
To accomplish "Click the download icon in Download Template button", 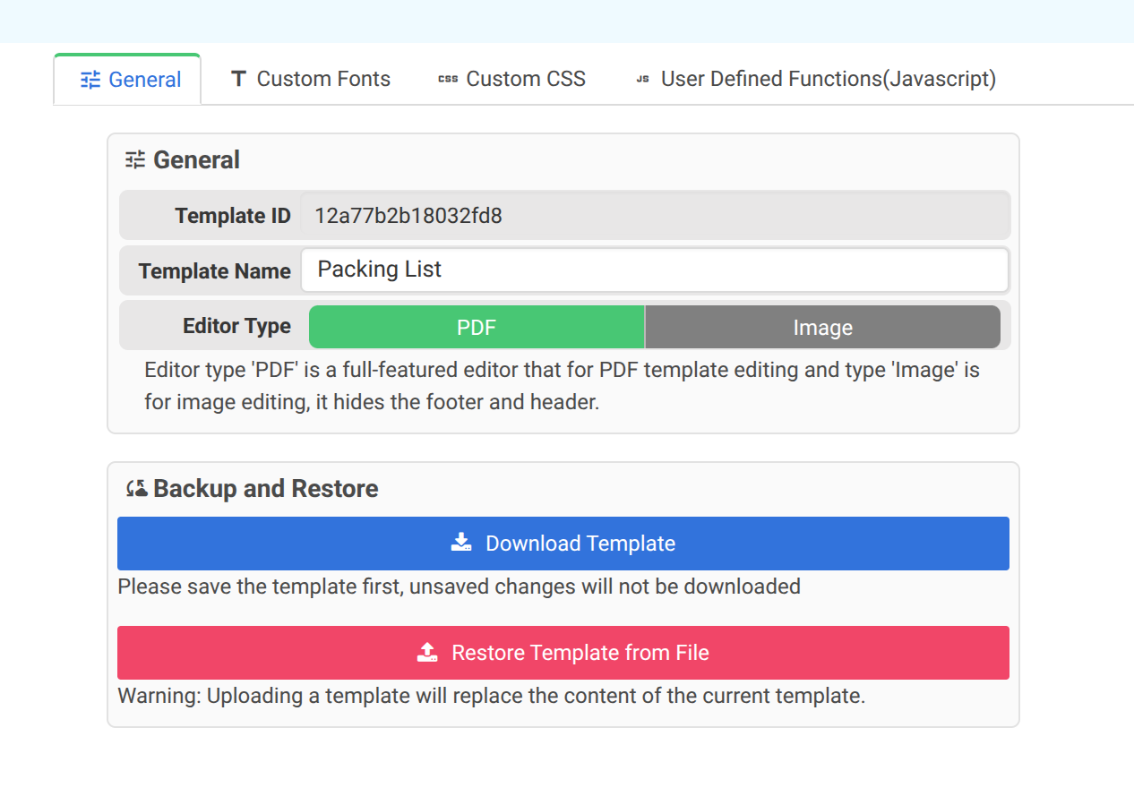I will [461, 543].
